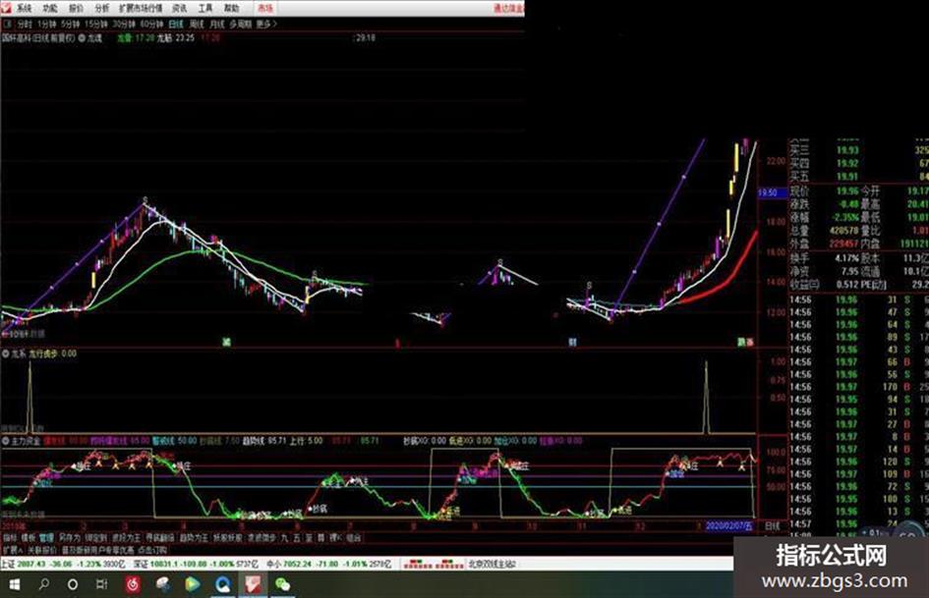Open the 关联报价 tab

(x=41, y=550)
